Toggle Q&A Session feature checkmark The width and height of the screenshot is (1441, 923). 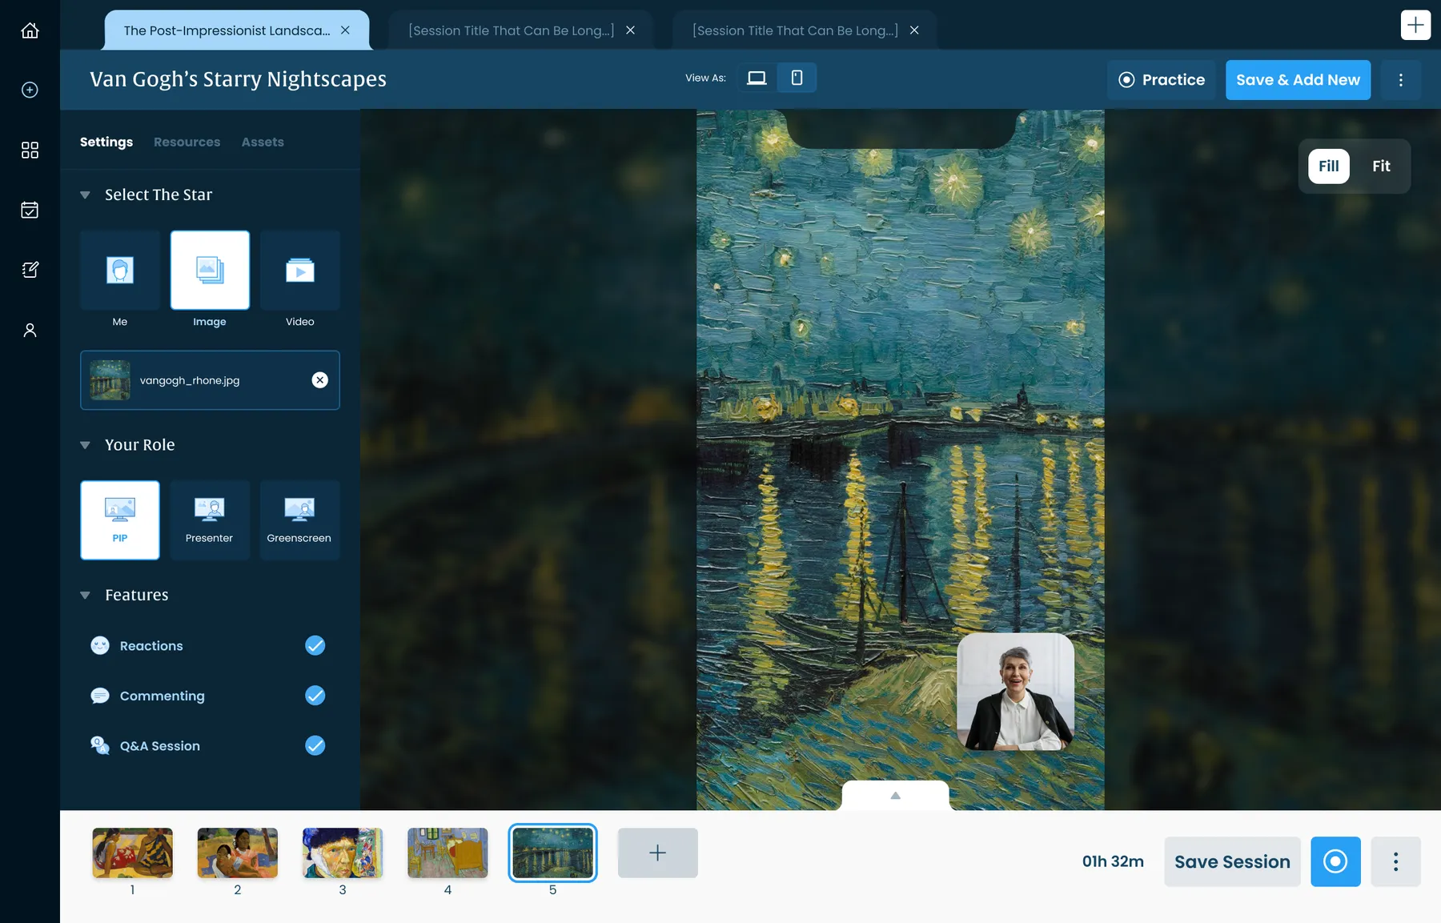pos(315,745)
